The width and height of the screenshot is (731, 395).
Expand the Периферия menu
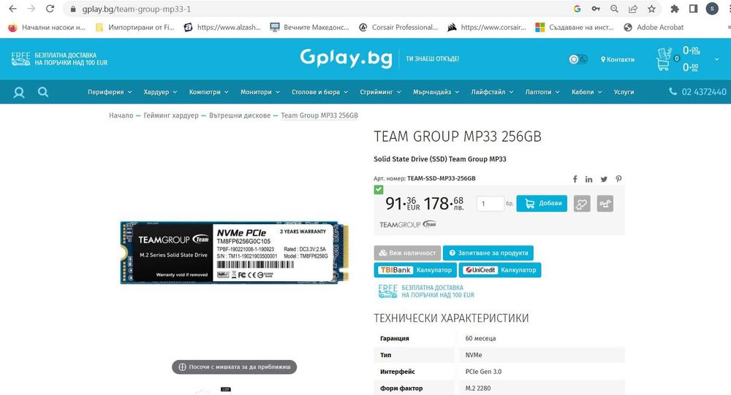[x=110, y=92]
